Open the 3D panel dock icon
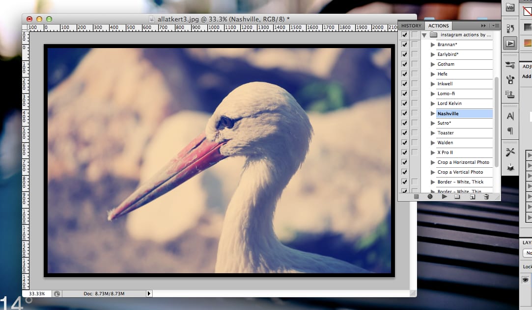 click(510, 167)
